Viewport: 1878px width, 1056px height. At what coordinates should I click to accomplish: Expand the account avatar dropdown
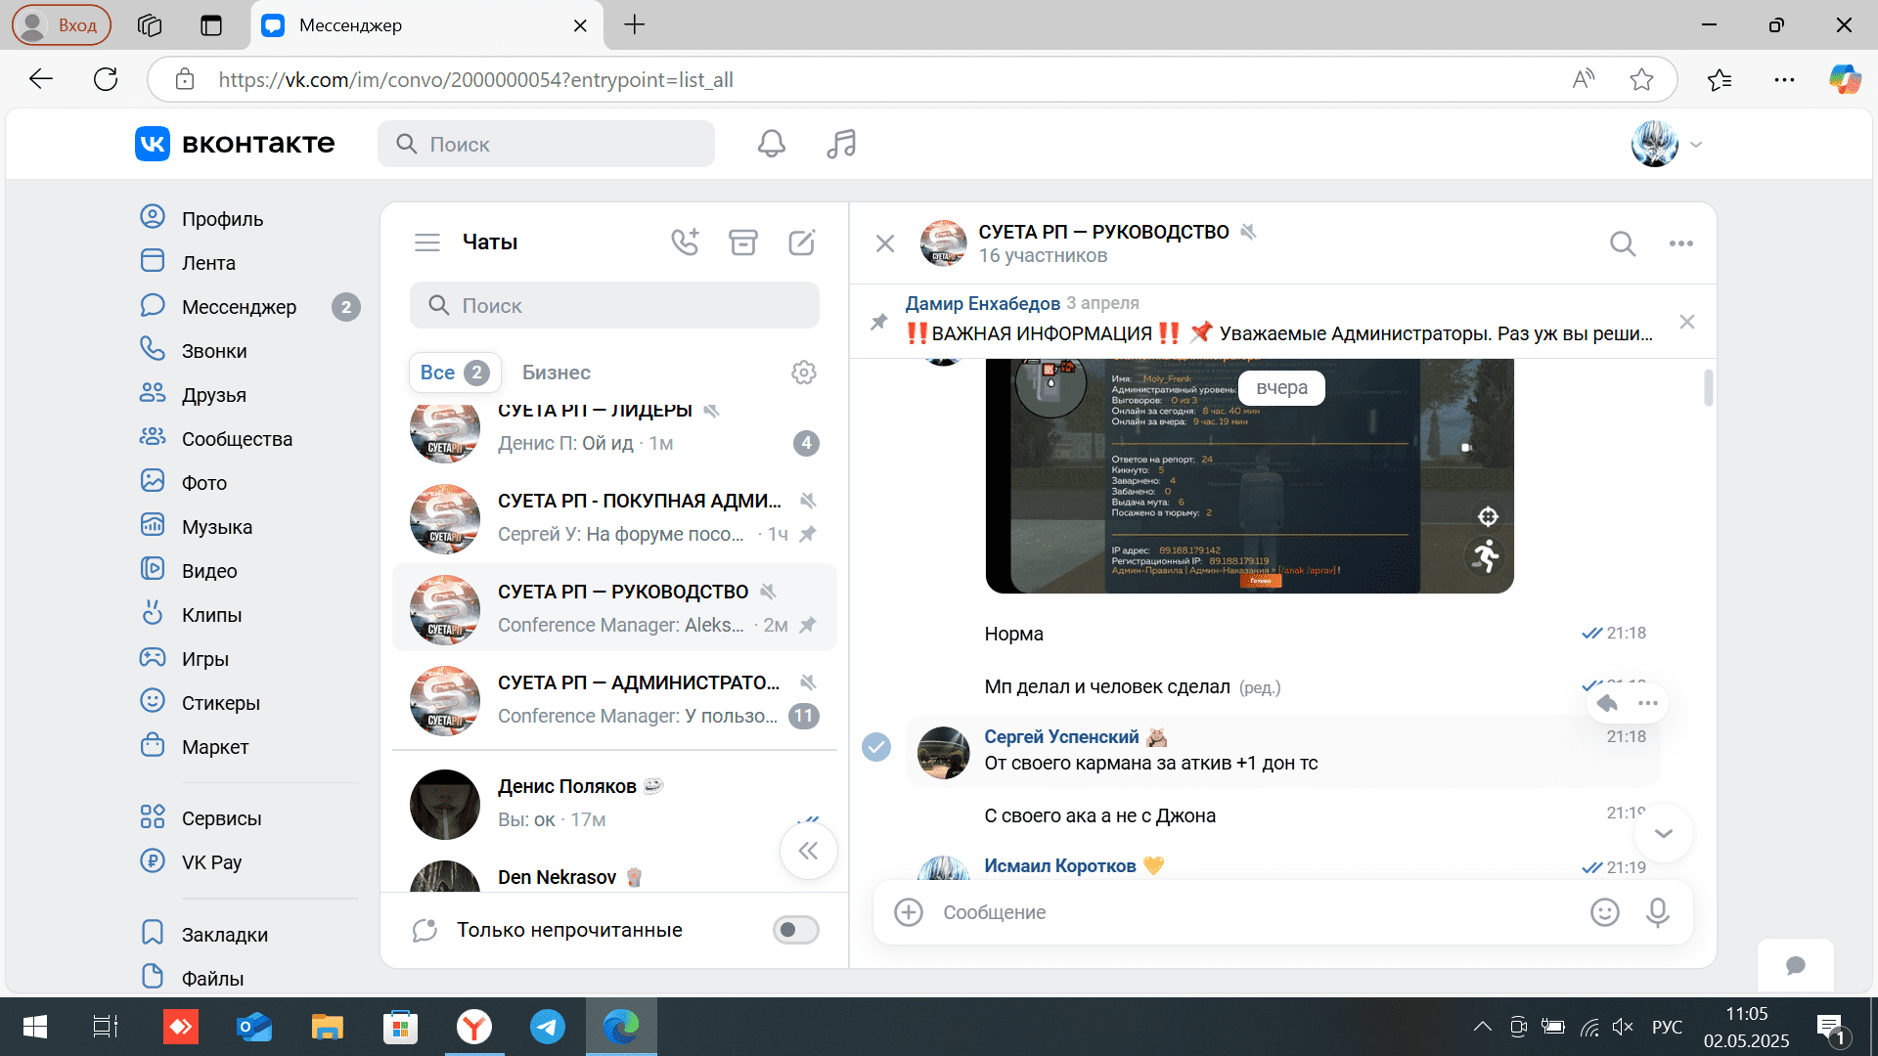pyautogui.click(x=1668, y=144)
